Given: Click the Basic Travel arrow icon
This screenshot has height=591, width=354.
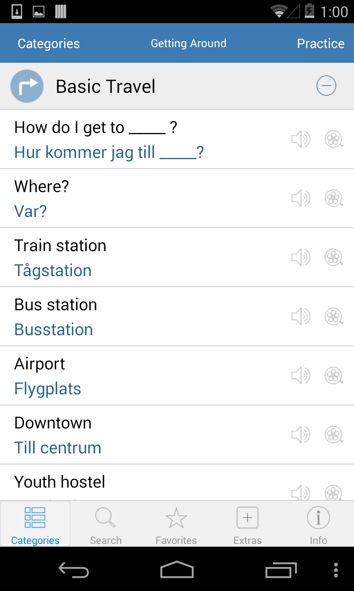Looking at the screenshot, I should [27, 86].
